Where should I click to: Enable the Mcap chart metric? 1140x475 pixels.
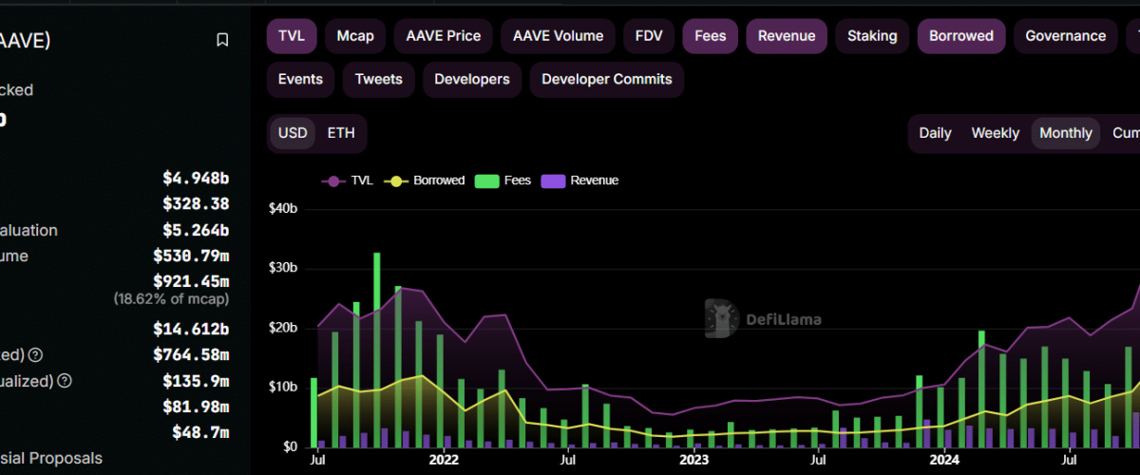355,36
